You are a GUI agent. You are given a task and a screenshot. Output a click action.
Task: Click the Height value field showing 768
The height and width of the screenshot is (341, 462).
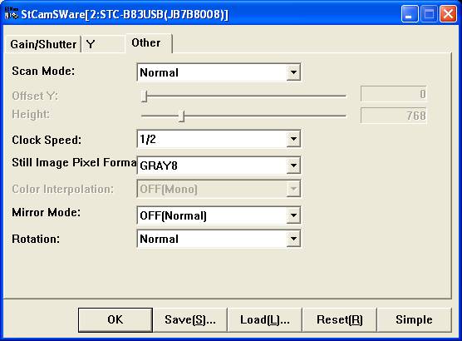(393, 116)
